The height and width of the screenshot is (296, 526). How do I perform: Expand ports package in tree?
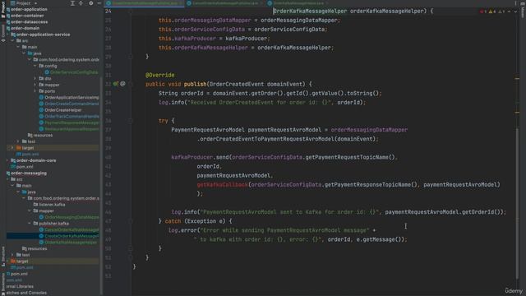35,91
